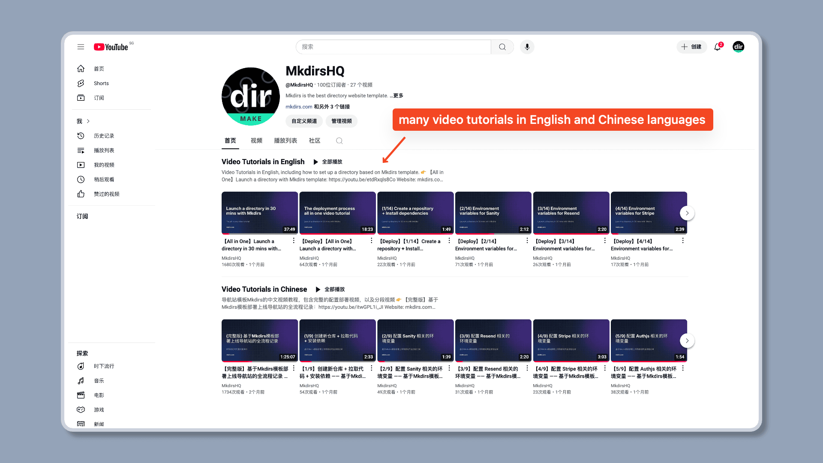Open 4/9 配置 Stripe video thumbnail
The height and width of the screenshot is (463, 823).
coord(571,340)
